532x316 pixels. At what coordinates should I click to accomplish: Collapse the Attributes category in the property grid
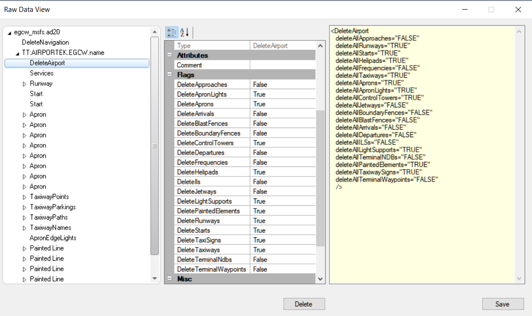170,55
